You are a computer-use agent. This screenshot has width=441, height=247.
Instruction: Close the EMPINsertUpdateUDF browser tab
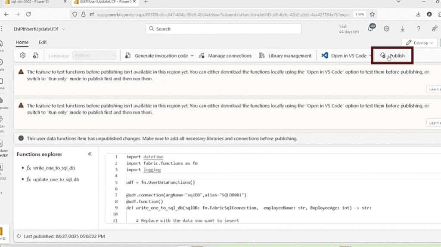click(134, 2)
